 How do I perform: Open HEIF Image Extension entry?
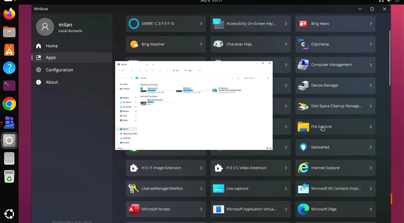pyautogui.click(x=166, y=168)
